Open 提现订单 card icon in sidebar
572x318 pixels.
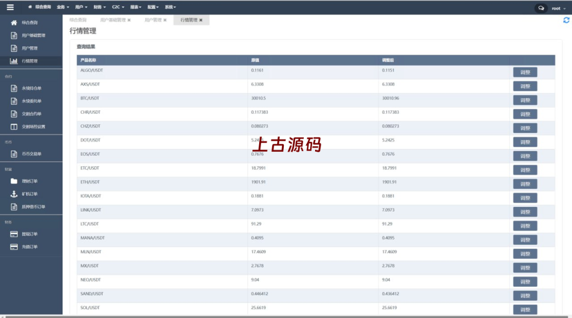14,234
